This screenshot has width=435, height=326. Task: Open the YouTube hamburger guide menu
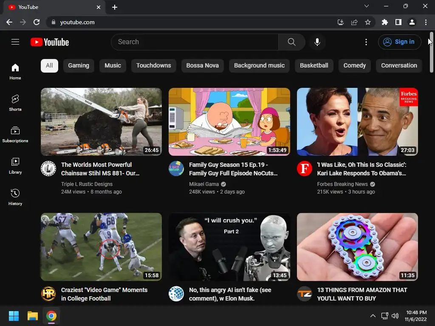[15, 42]
